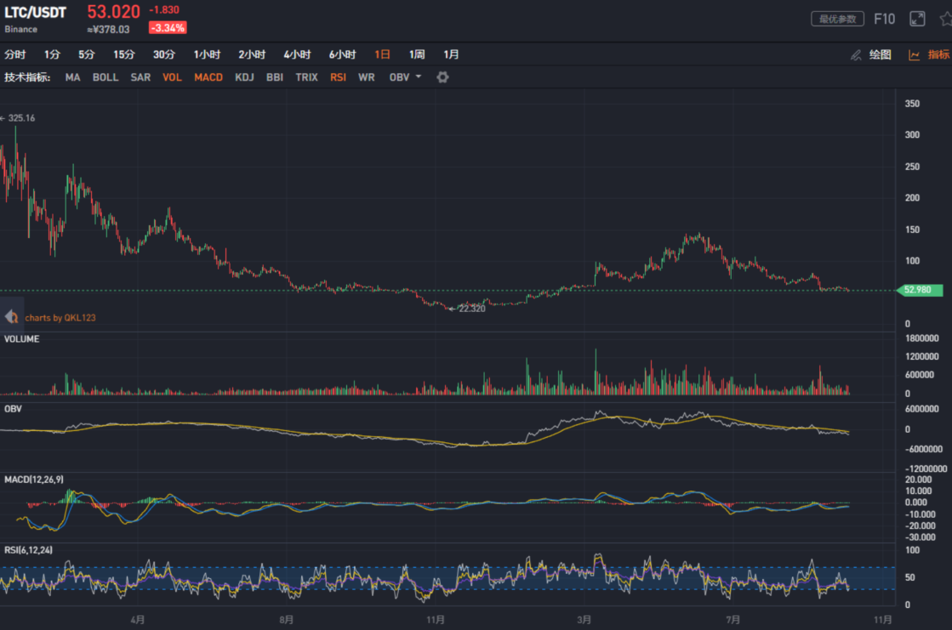This screenshot has width=952, height=630.
Task: Click the drawing pencil icon
Action: [x=856, y=55]
